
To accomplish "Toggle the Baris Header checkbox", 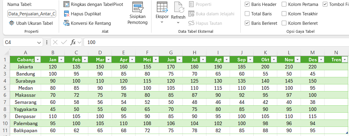I will pyautogui.click(x=247, y=4).
